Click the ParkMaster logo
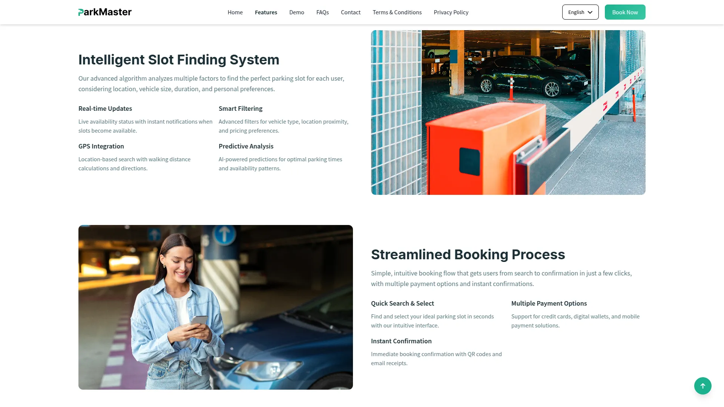The height and width of the screenshot is (407, 724). click(105, 12)
